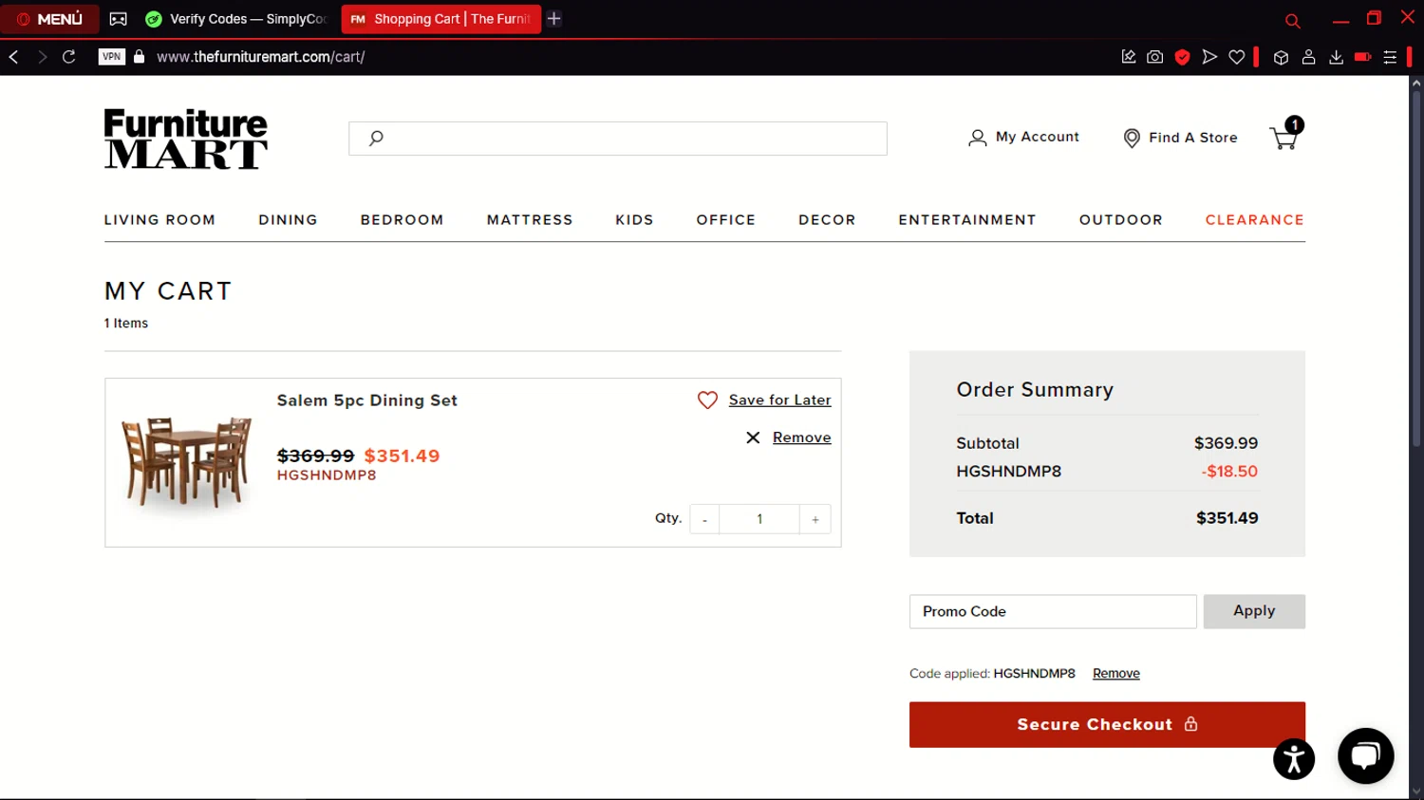1424x800 pixels.
Task: Open the shopping cart icon with badge
Action: tap(1285, 134)
